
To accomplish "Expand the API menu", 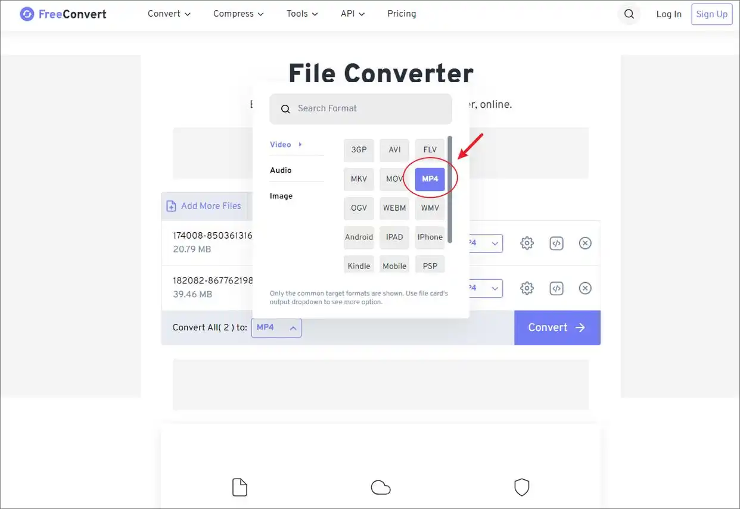I will tap(353, 14).
